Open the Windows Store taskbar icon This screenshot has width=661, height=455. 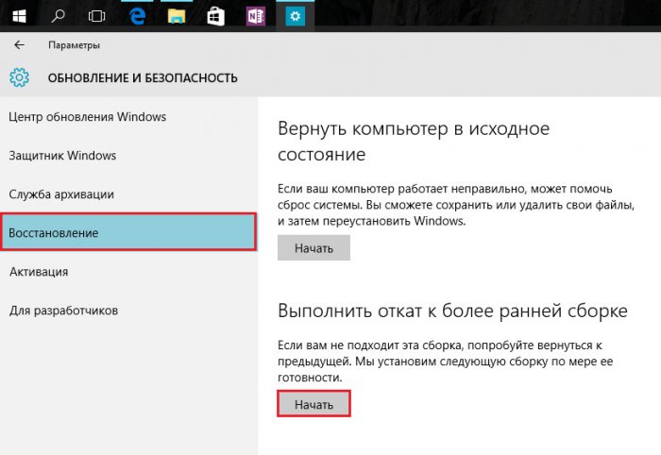tap(216, 16)
